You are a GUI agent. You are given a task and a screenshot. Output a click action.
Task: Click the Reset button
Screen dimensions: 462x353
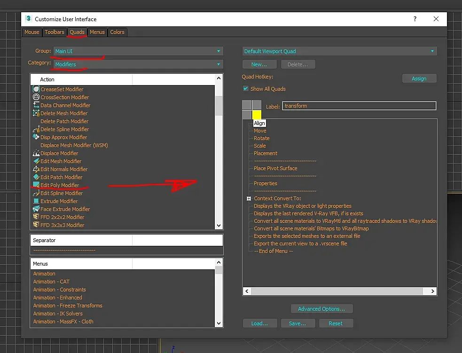[x=336, y=323]
